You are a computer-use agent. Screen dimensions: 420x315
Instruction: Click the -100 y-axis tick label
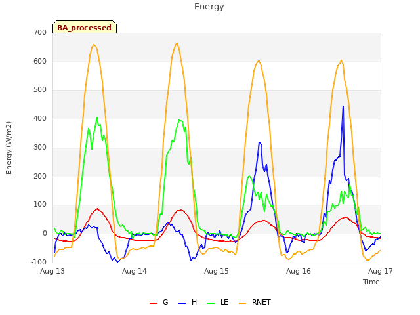pyautogui.click(x=39, y=262)
